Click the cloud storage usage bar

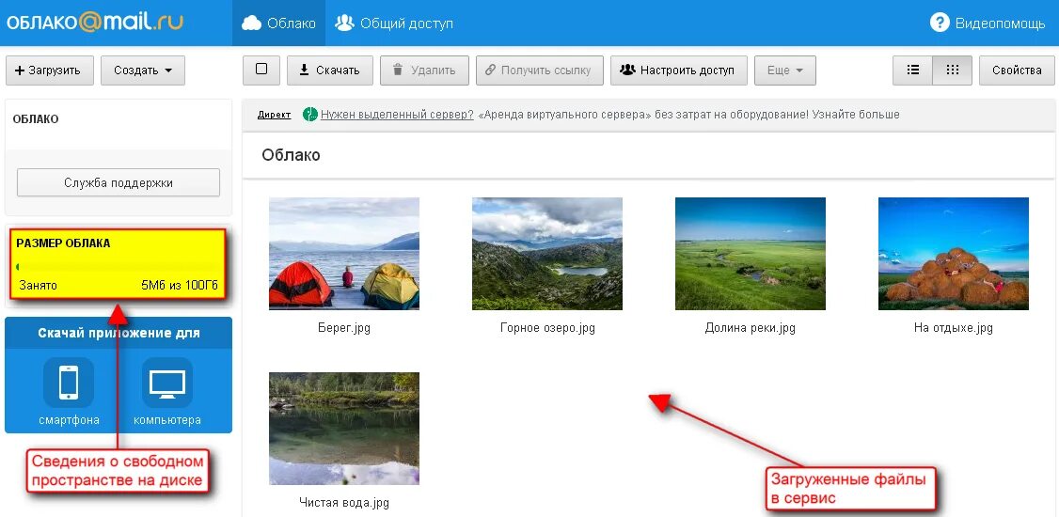click(x=119, y=267)
